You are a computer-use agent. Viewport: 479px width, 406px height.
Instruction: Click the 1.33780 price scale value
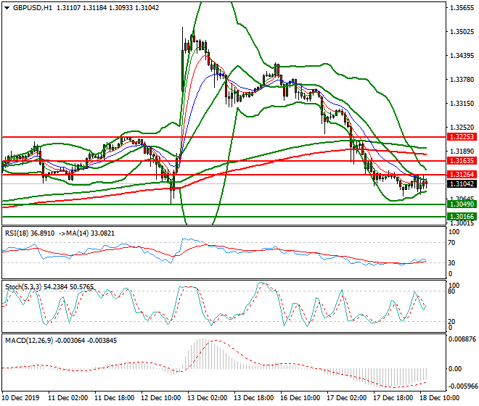point(462,79)
